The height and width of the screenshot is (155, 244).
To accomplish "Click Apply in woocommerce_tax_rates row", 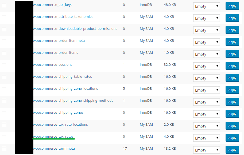I will (232, 138).
